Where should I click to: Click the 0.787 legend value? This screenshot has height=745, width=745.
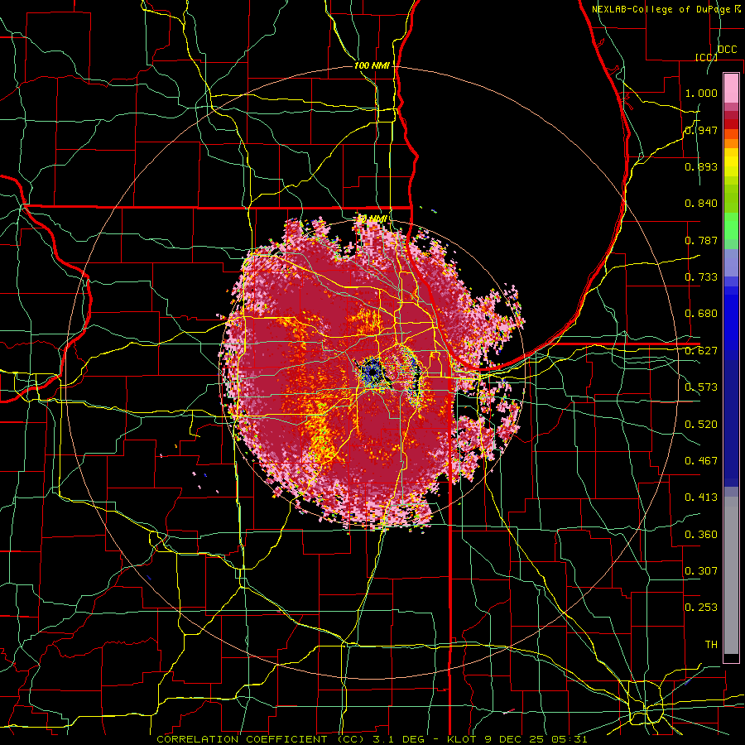click(x=701, y=240)
